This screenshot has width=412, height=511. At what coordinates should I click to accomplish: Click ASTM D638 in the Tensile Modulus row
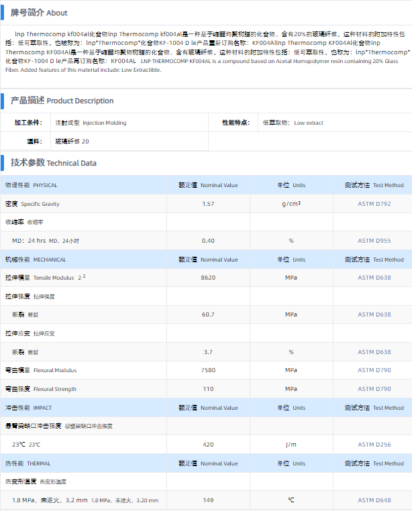point(374,278)
